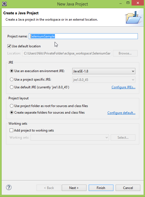Maximize the New Java Project dialog

click(128, 3)
